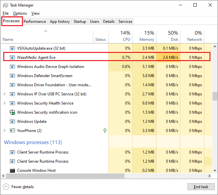218x195 pixels.
Task: Click the Windows IP Over USB PC Service icon
Action: (12, 94)
